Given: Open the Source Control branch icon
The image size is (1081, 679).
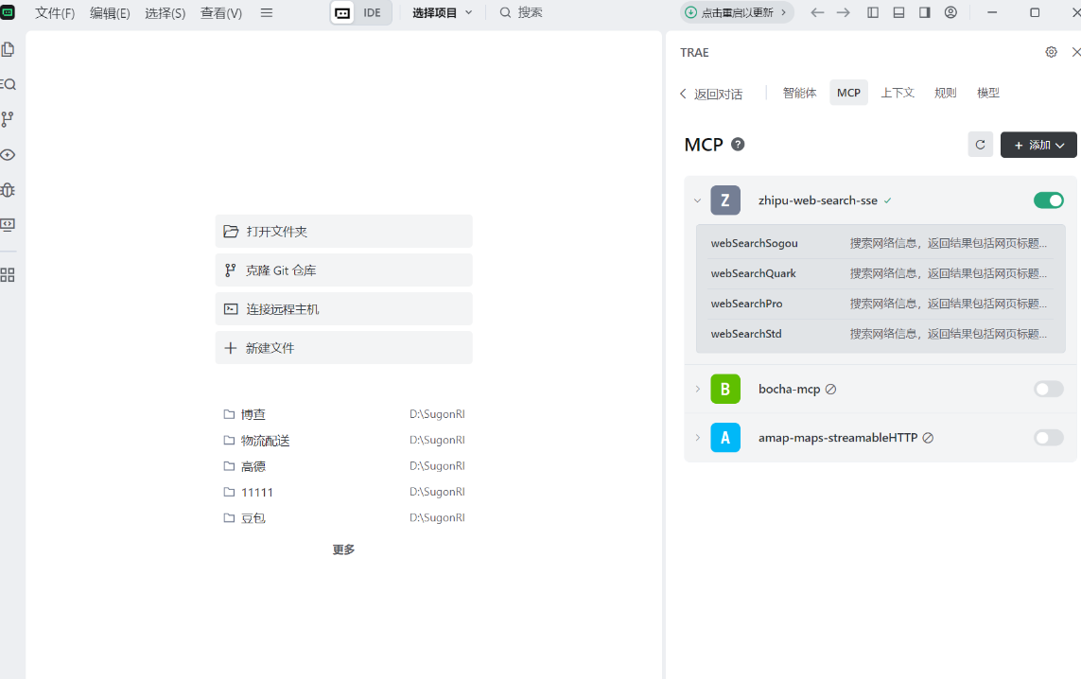Looking at the screenshot, I should tap(8, 119).
